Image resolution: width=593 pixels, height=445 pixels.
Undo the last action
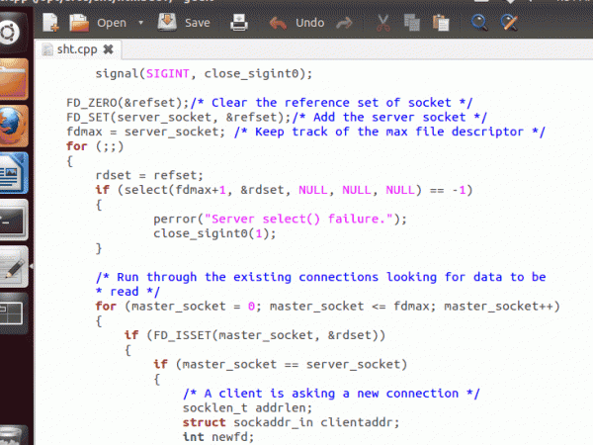pos(297,22)
